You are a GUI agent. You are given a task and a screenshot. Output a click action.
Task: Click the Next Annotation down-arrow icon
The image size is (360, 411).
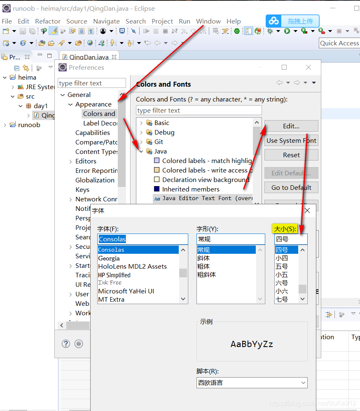point(113,43)
